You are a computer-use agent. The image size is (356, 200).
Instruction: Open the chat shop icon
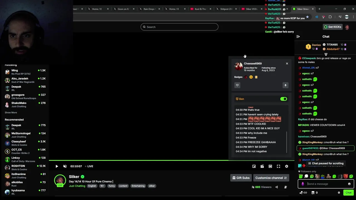coord(313,193)
